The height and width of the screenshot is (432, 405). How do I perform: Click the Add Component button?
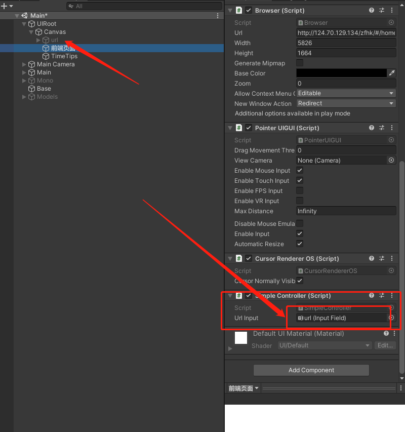(x=311, y=370)
